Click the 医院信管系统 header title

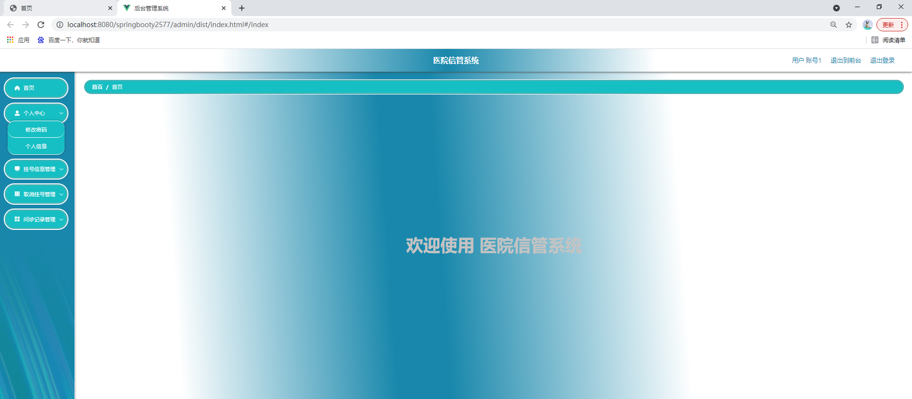456,60
